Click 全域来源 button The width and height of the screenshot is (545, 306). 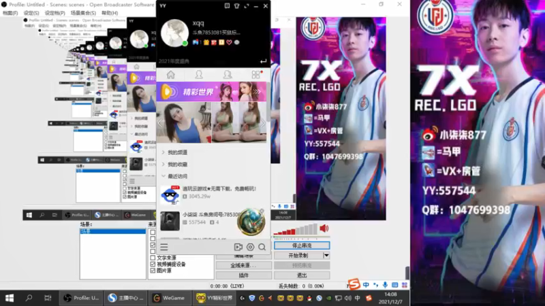pyautogui.click(x=244, y=265)
